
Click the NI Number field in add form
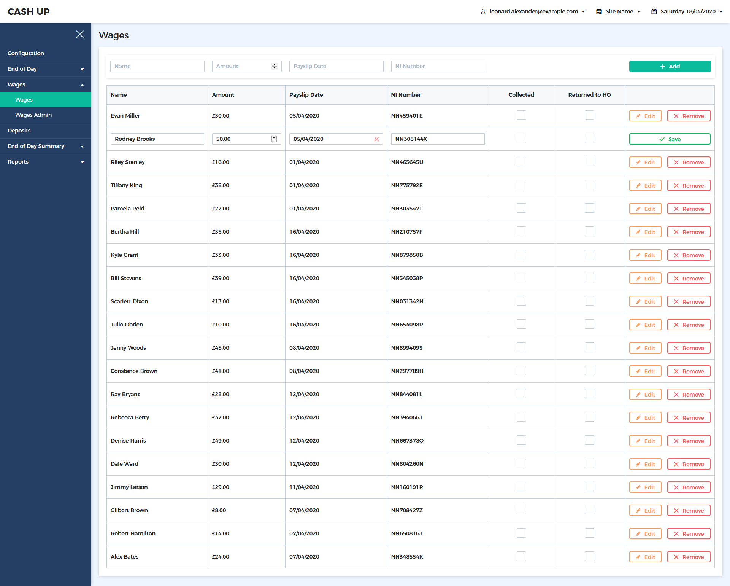[x=438, y=66]
